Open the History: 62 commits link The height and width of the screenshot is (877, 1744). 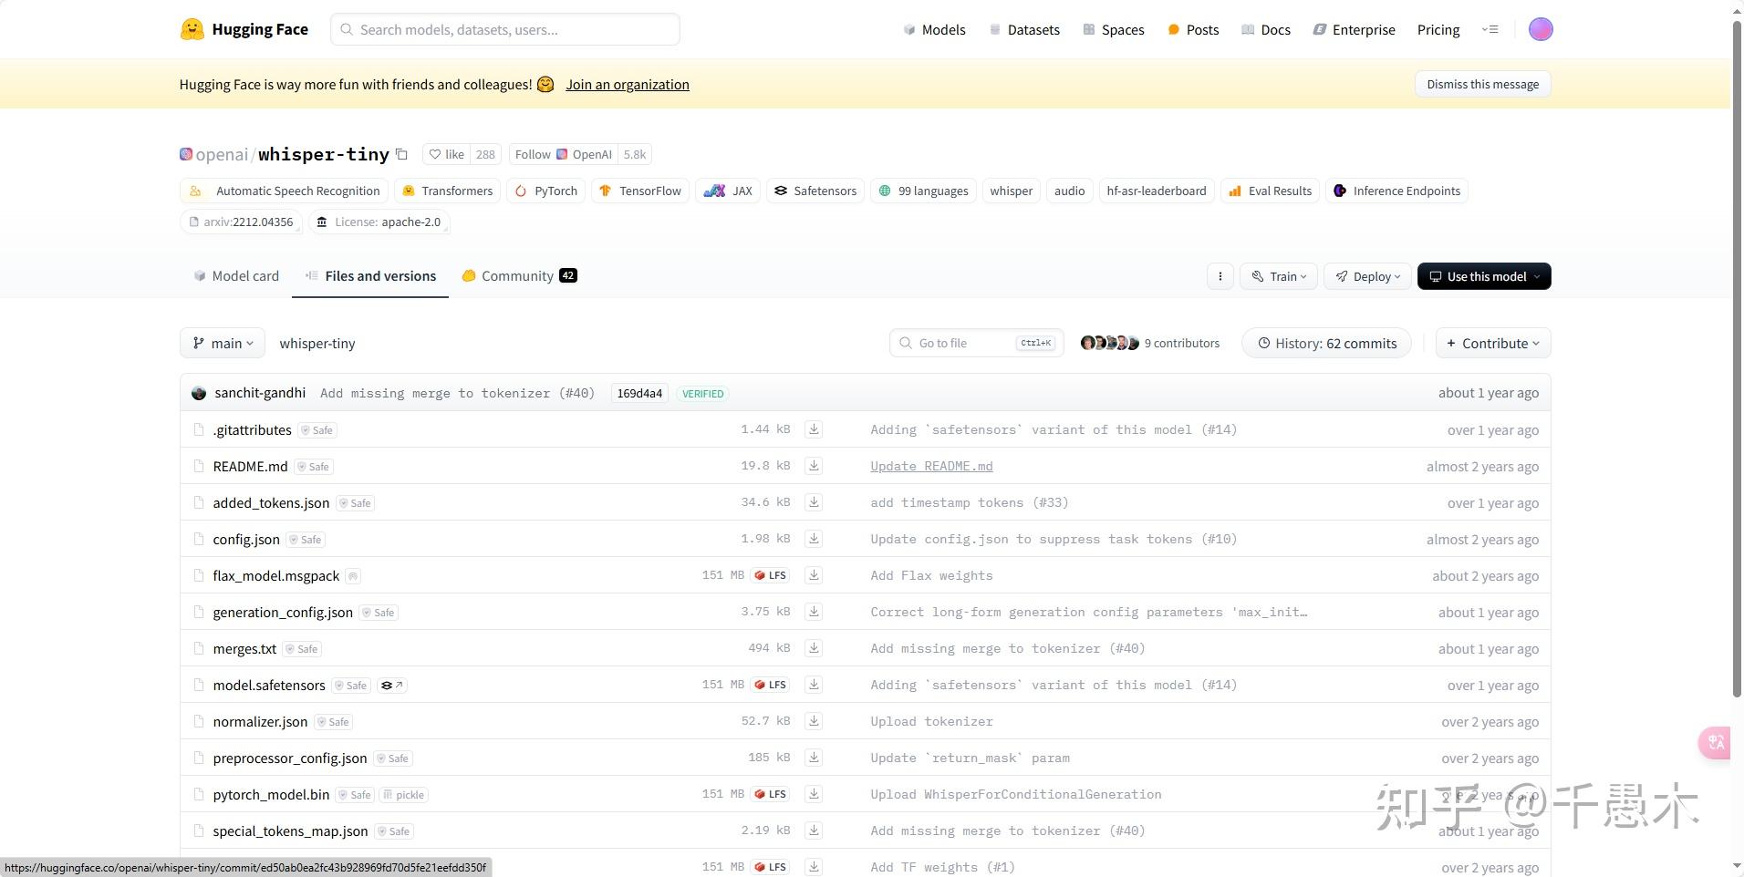[x=1326, y=343]
